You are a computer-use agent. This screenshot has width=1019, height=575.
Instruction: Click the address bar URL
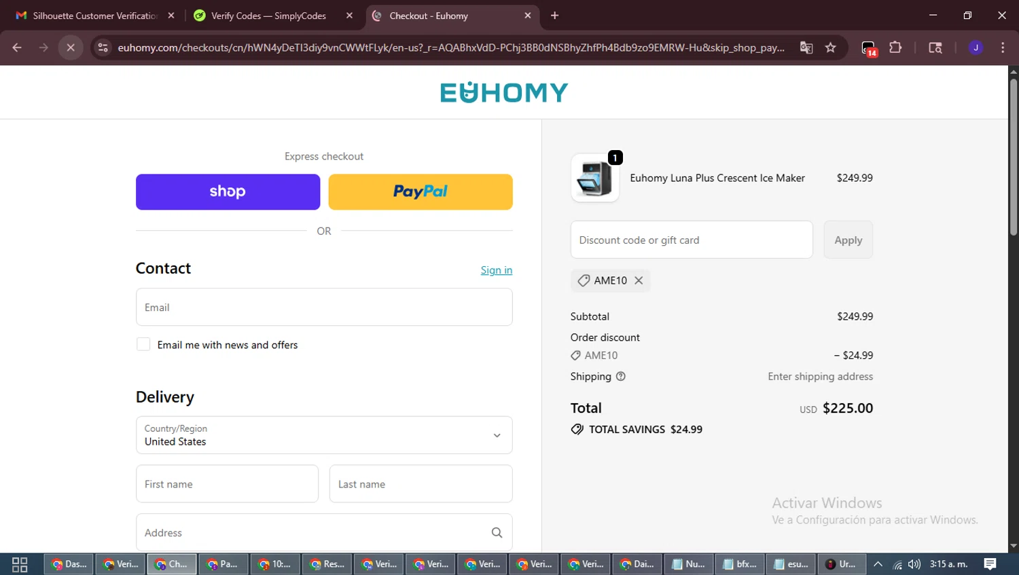[x=450, y=48]
